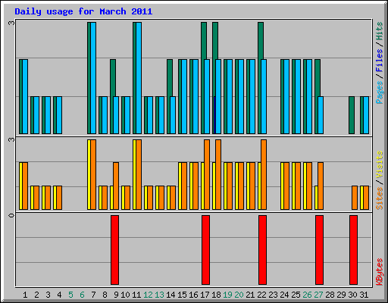Select the blue Files bar for day 1
388x303 pixels.
point(25,96)
